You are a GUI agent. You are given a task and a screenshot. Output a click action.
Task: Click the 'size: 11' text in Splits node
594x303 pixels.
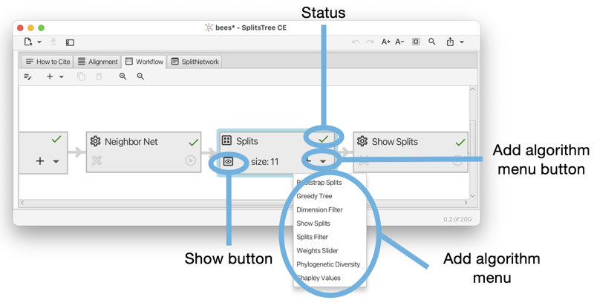[265, 162]
